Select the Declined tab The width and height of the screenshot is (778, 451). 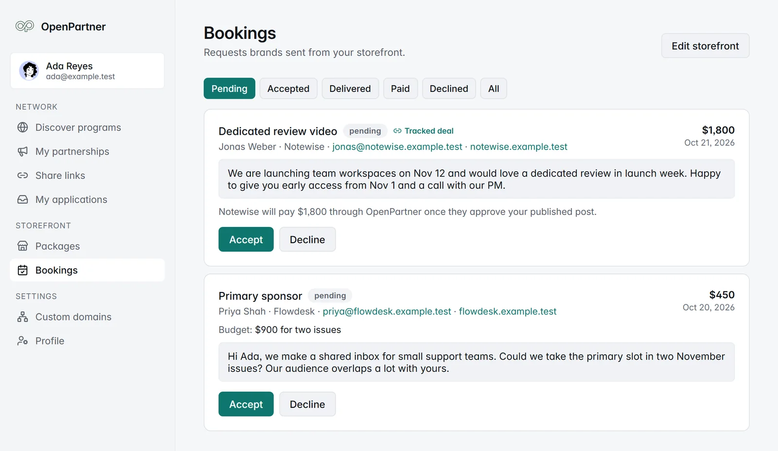(449, 88)
